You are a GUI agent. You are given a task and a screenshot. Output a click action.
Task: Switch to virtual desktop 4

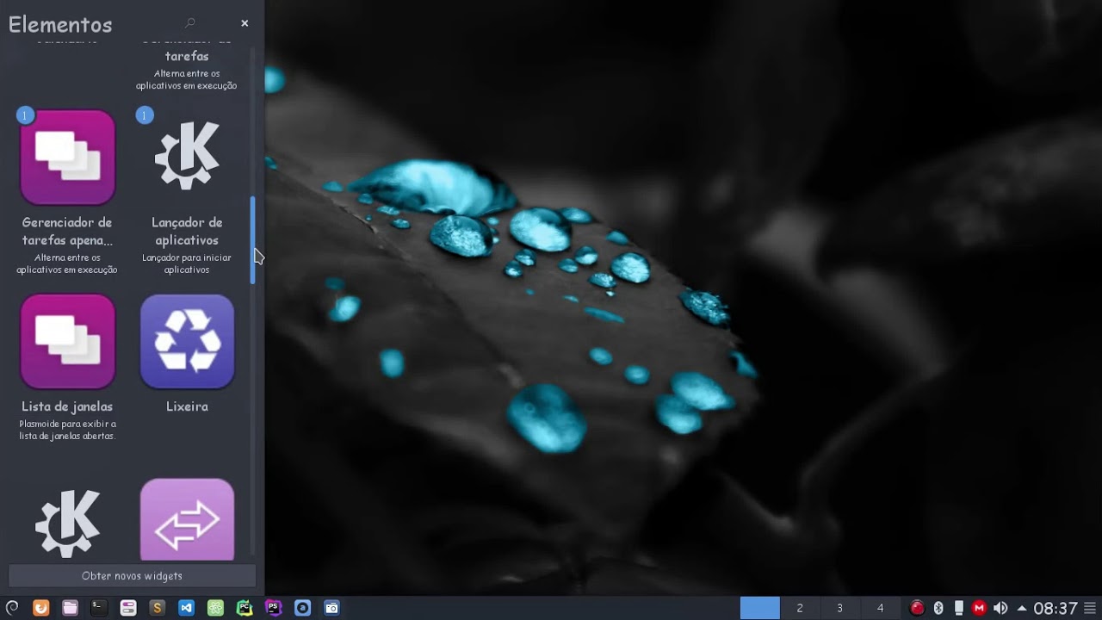pyautogui.click(x=880, y=608)
